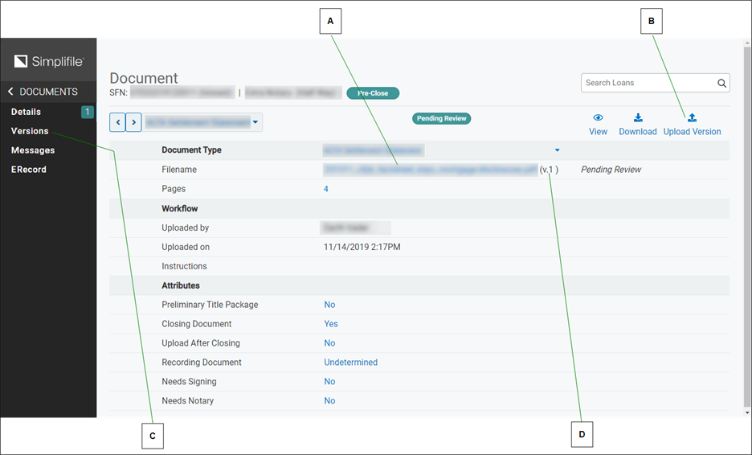The image size is (752, 455).
Task: Edit Closing Document value Yes
Action: [x=331, y=323]
